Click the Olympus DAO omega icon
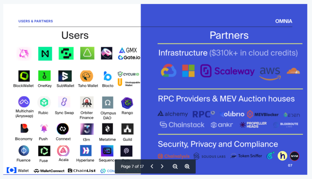 [x=108, y=103]
